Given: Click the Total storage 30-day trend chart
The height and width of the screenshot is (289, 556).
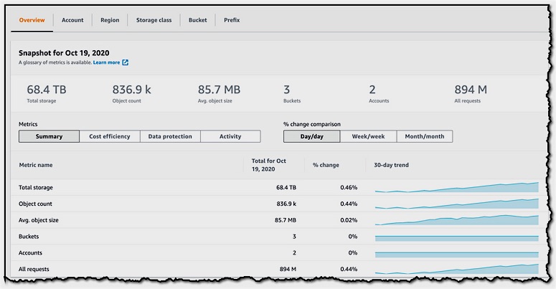Looking at the screenshot, I should (456, 188).
